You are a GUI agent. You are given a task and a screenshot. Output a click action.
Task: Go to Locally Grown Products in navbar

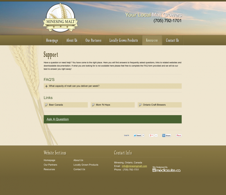124,40
